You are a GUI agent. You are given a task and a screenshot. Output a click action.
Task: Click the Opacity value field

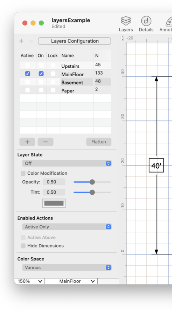(x=54, y=182)
